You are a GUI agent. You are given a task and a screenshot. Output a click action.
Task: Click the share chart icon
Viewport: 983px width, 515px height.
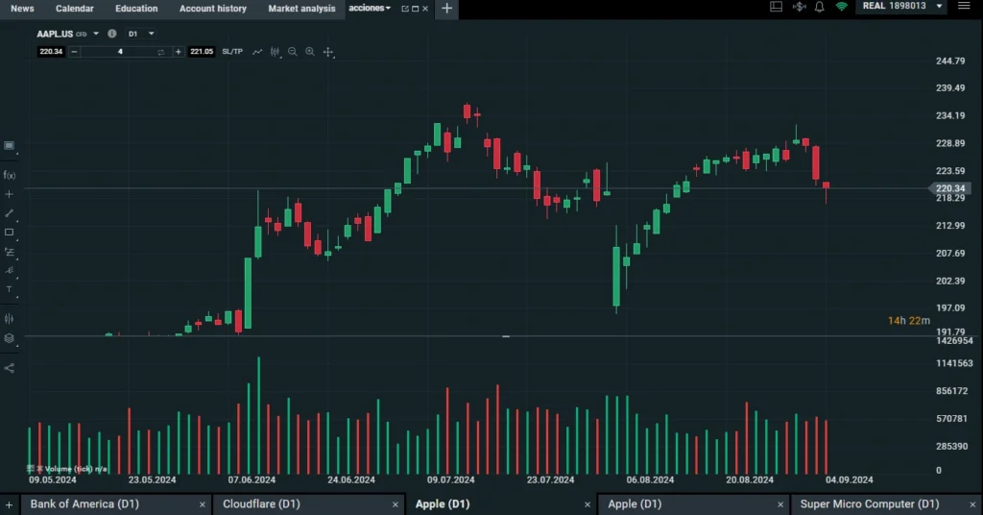click(10, 368)
